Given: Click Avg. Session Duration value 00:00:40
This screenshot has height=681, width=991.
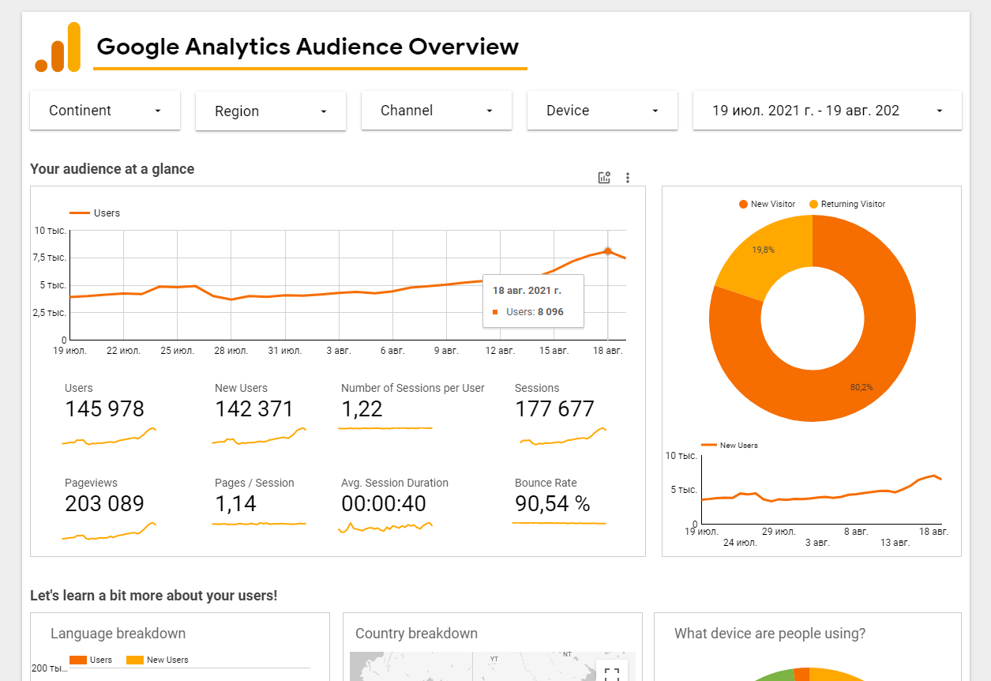Looking at the screenshot, I should pyautogui.click(x=384, y=504).
